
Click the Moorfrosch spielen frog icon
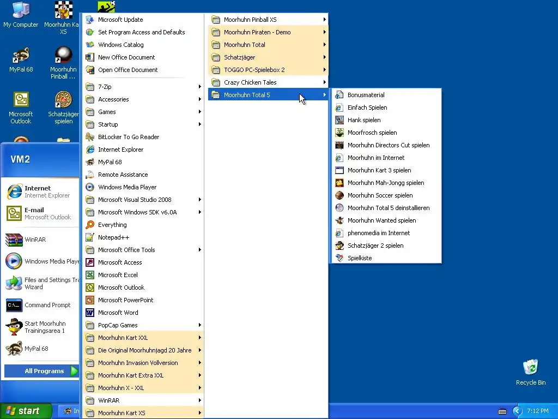339,133
